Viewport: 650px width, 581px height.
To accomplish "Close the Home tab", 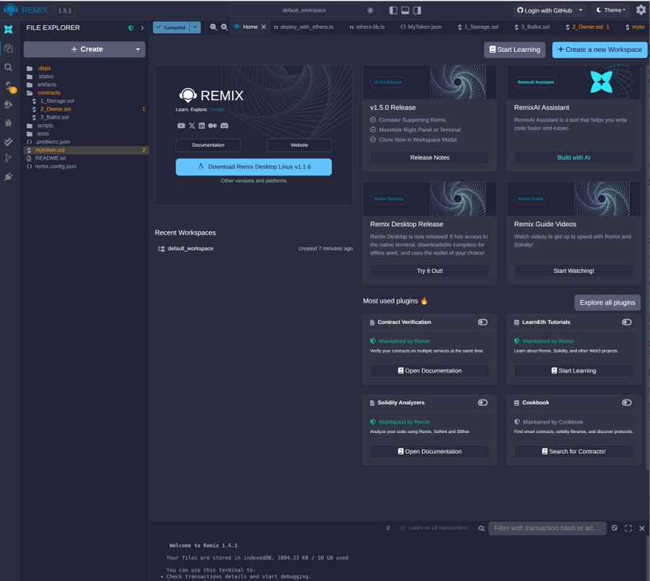I will (x=263, y=27).
